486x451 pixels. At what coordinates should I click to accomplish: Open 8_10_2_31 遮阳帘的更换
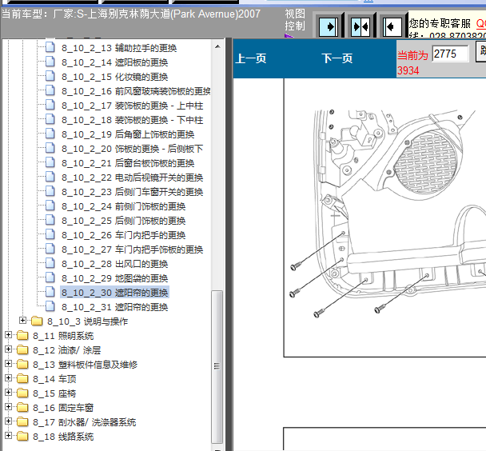[x=114, y=307]
